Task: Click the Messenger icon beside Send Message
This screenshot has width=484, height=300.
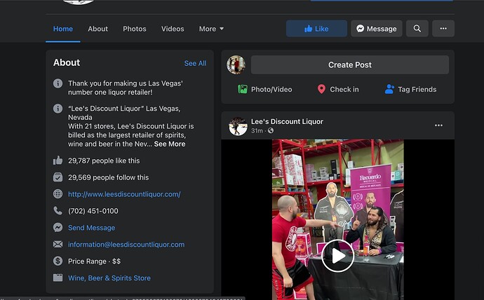Action: coord(58,228)
